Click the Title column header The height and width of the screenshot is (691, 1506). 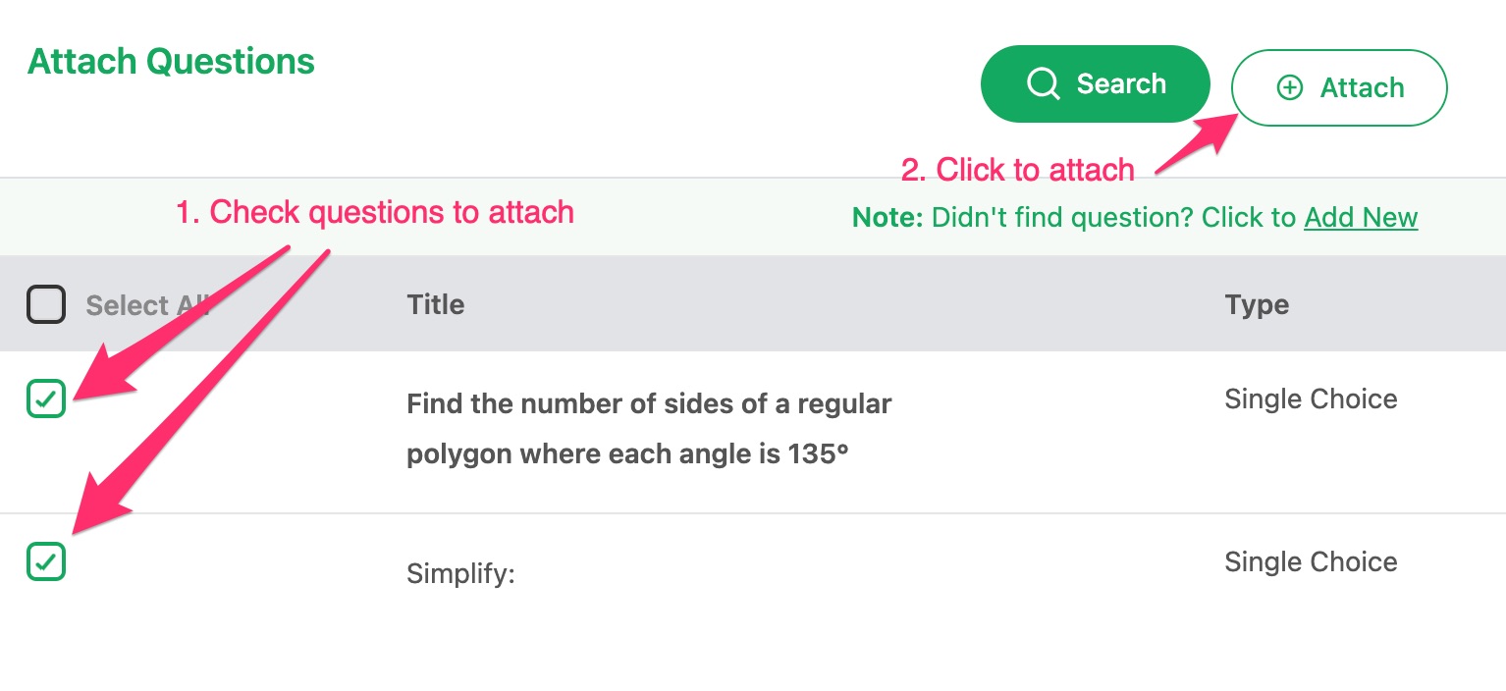[x=435, y=304]
